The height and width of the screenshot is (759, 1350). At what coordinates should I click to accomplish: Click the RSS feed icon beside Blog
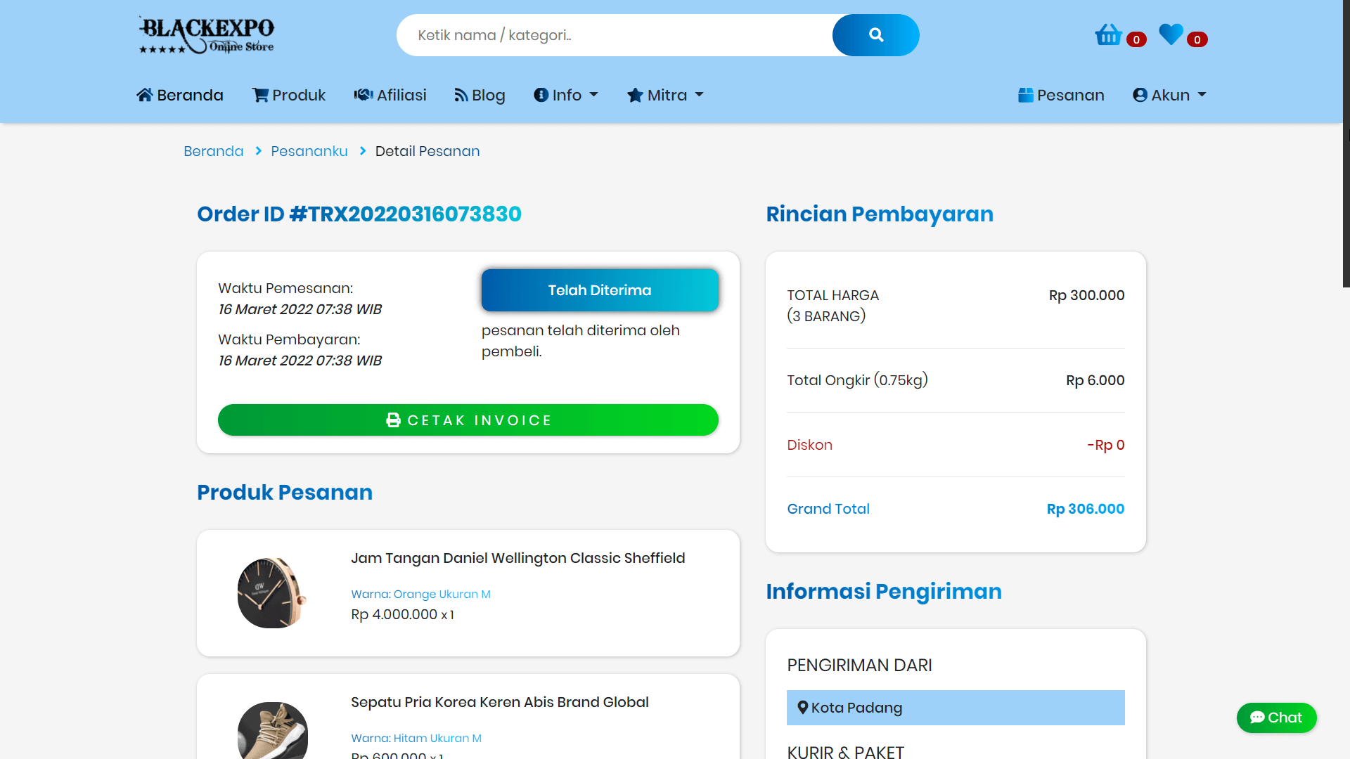point(460,94)
